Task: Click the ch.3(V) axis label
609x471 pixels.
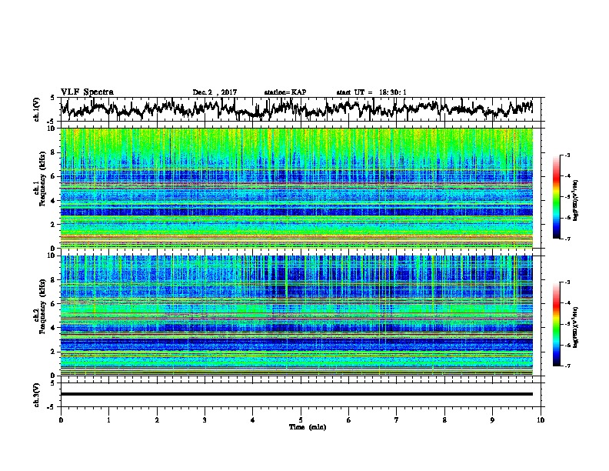Action: click(37, 395)
